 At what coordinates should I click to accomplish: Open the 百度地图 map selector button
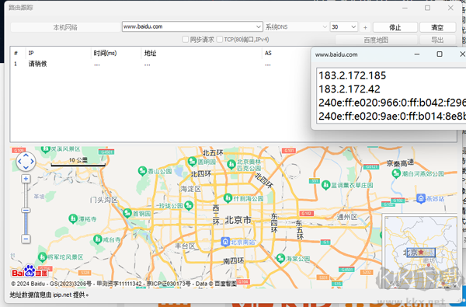tap(376, 40)
